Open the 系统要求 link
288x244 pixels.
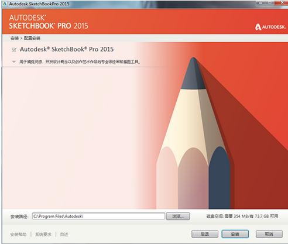pos(43,234)
